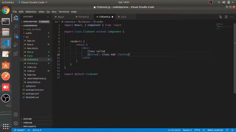
Task: Click the Ln 10, Col 25 indicator
Action: click(x=174, y=130)
